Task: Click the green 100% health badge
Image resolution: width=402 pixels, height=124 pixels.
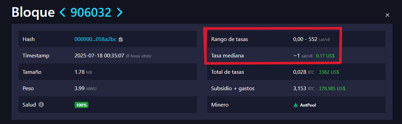Action: pyautogui.click(x=81, y=105)
